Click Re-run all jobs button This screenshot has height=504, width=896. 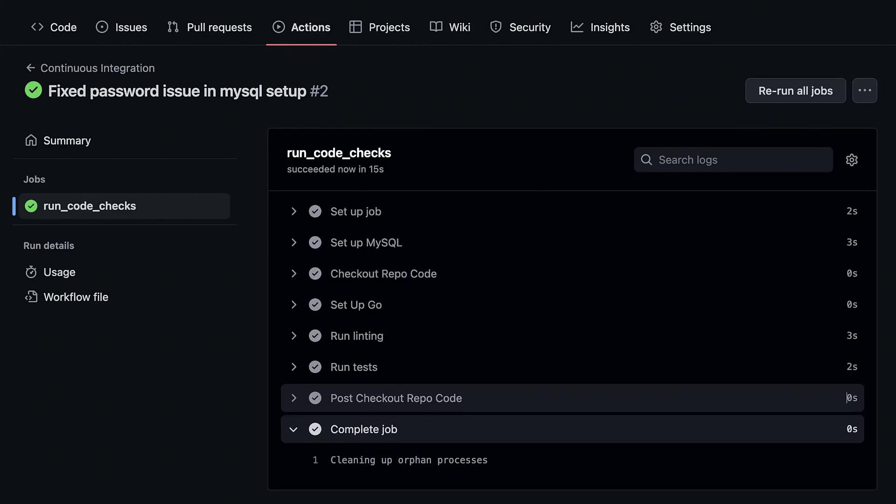click(x=795, y=91)
